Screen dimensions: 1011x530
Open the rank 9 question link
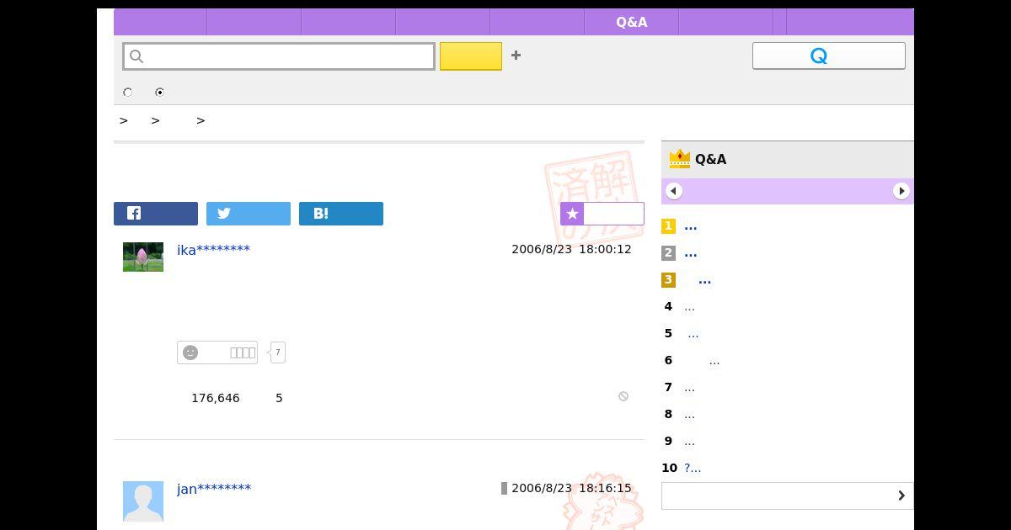pos(689,442)
